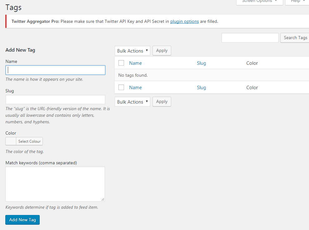Viewport: 309px width, 230px height.
Task: Open the bottom Bulk Actions dropdown
Action: click(132, 102)
